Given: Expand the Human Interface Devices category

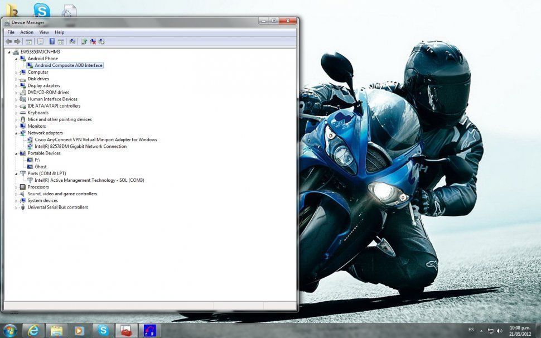Looking at the screenshot, I should (16, 99).
